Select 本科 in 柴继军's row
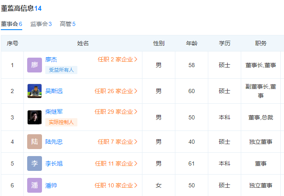284x196 pixels. pos(224,117)
